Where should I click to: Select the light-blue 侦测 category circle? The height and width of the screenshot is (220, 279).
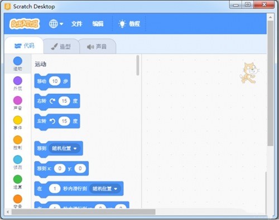[18, 159]
